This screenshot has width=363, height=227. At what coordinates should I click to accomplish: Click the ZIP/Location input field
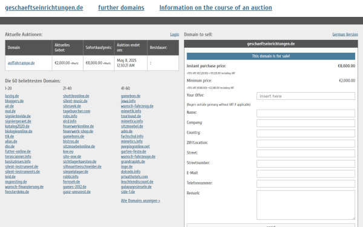(x=306, y=143)
